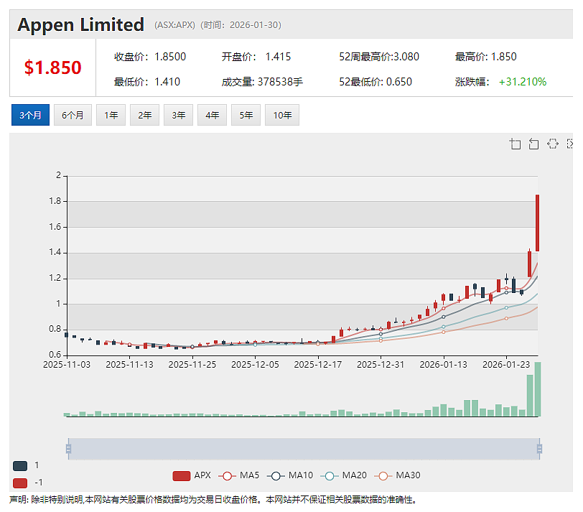
Task: Click the partially visible rightmost toolbox icon
Action: (x=569, y=144)
